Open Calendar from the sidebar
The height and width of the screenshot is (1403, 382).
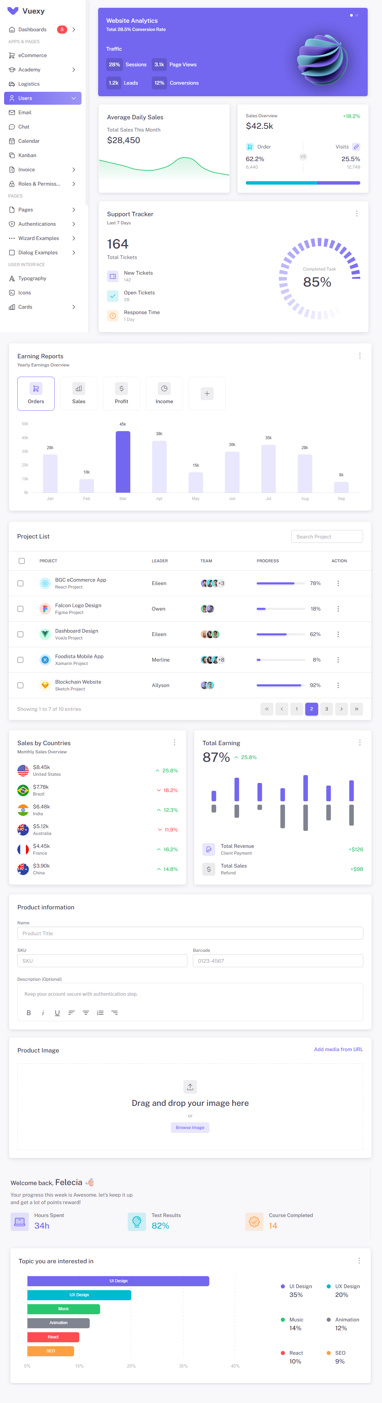pos(29,141)
